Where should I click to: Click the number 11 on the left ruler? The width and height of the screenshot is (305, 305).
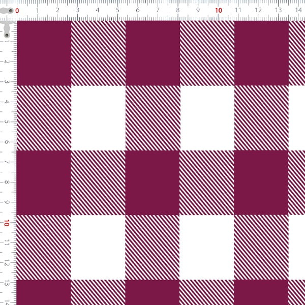pos(7,242)
